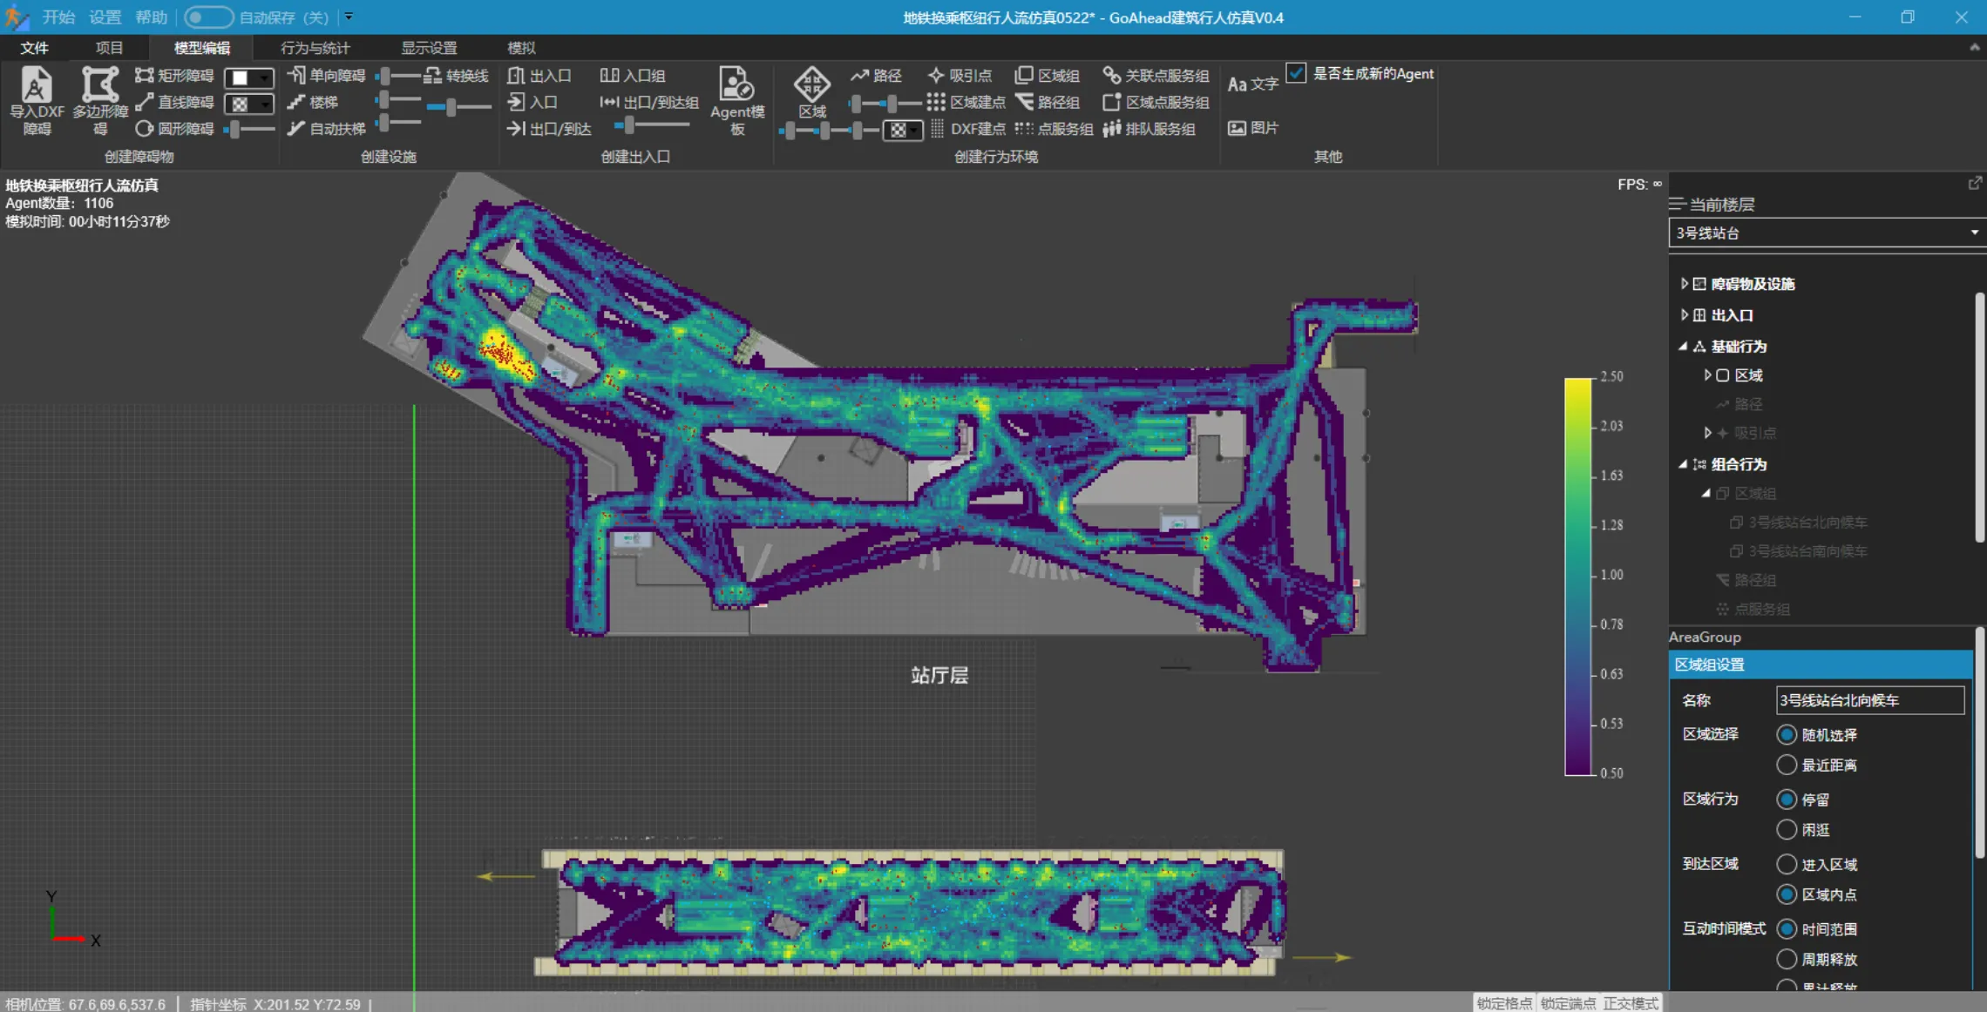Click the 排队服务组 queue service group tool
The height and width of the screenshot is (1012, 1987).
[x=1149, y=129]
